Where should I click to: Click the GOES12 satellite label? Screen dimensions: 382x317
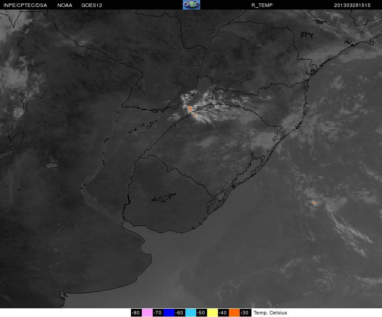[92, 5]
